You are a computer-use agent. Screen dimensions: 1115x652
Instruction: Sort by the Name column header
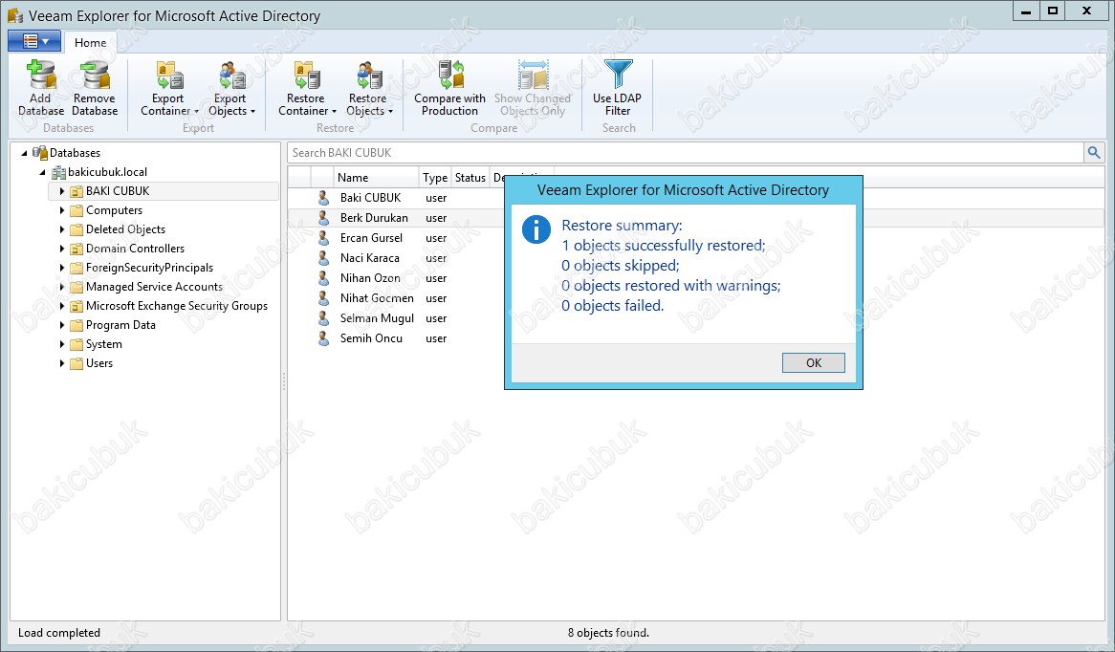coord(376,178)
